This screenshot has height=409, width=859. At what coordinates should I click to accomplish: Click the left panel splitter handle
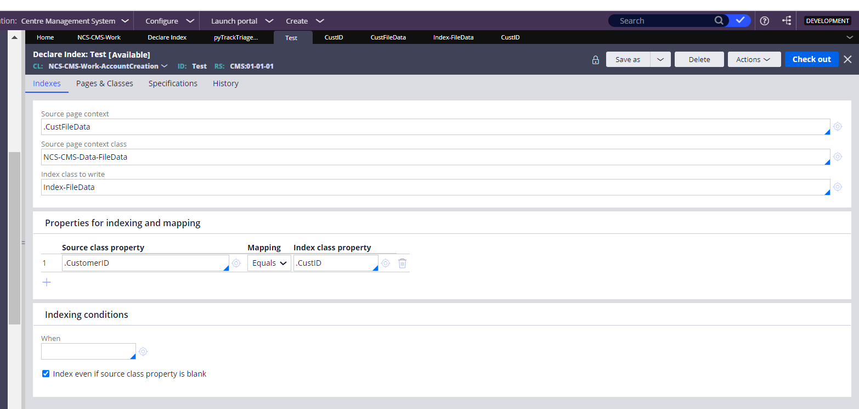coord(23,243)
